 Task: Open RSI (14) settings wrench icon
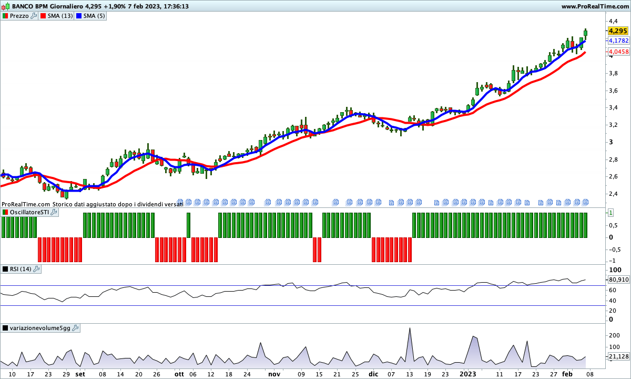tap(36, 269)
